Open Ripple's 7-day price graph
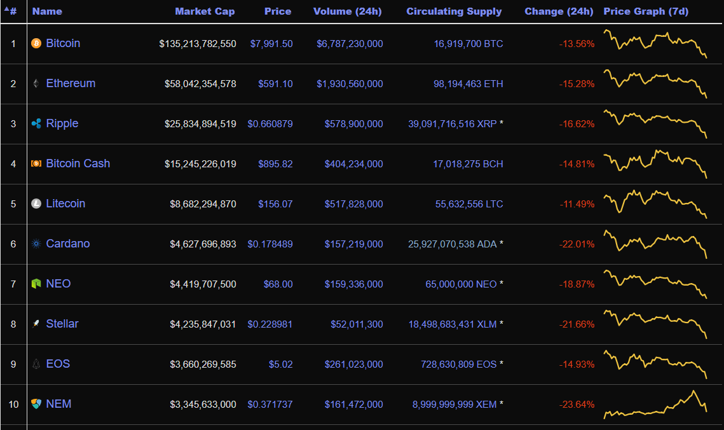The height and width of the screenshot is (430, 724). [655, 124]
